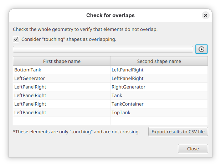This screenshot has height=166, width=221.
Task: Click LeftPanelRight beside TankContainer
Action: click(30, 104)
